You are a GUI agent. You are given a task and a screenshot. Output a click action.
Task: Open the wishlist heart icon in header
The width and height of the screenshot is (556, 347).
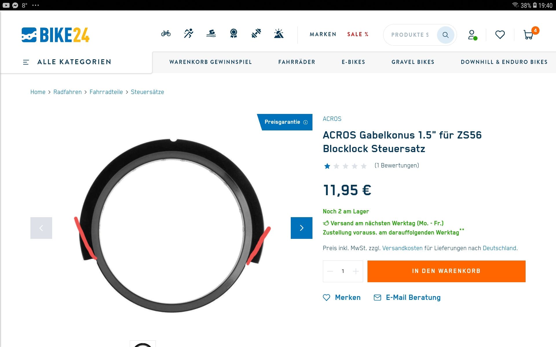click(x=500, y=35)
